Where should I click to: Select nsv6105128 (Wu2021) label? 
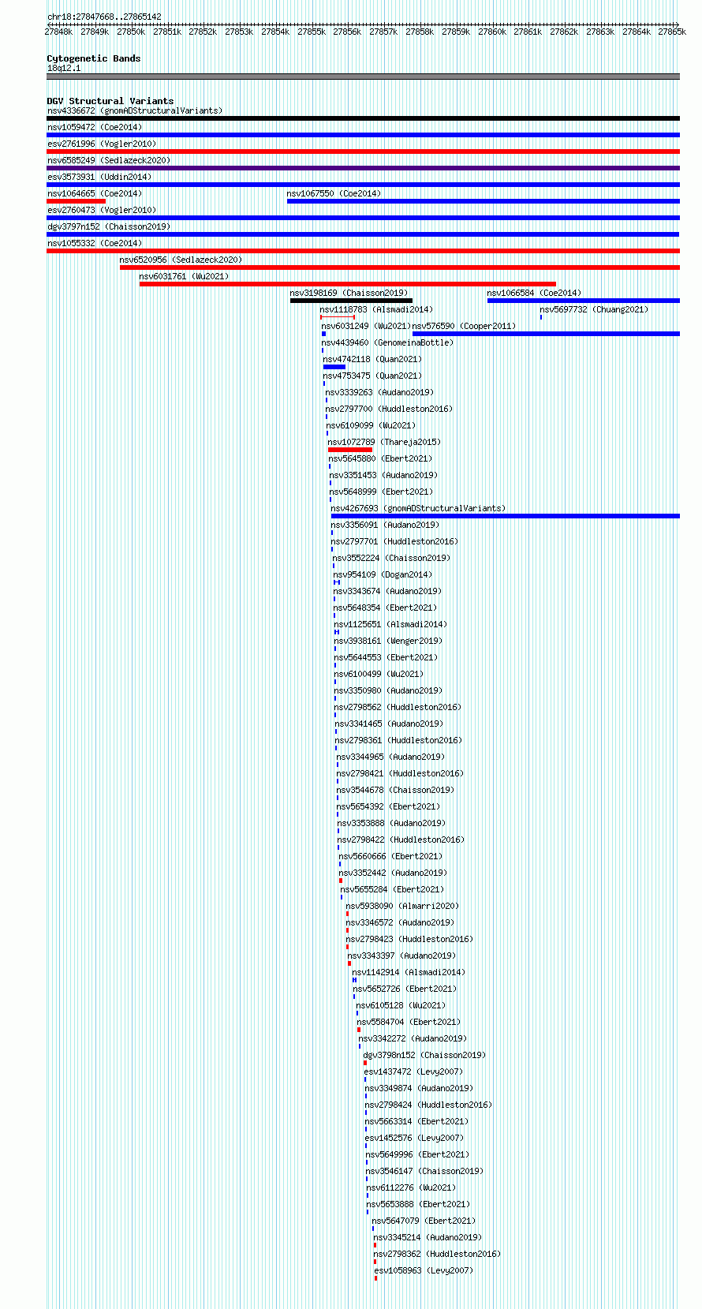tap(401, 1005)
